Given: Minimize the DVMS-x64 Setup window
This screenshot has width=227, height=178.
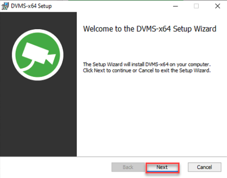Looking at the screenshot, I should [x=175, y=6].
